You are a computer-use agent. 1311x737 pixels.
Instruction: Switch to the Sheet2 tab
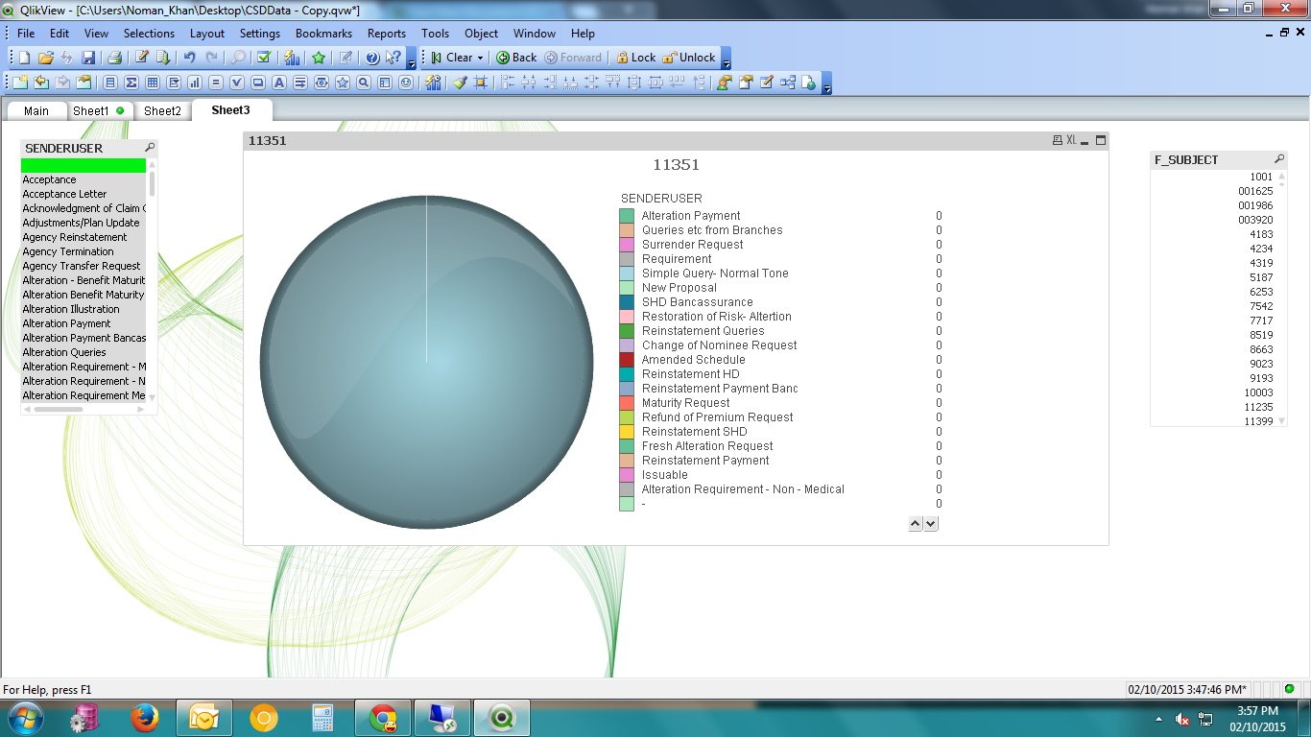[x=162, y=110]
